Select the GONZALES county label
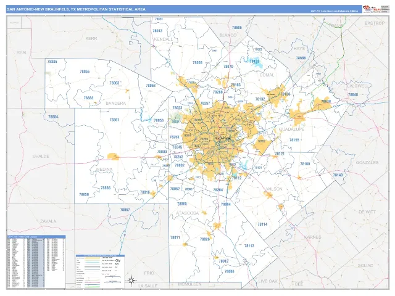Image resolution: width=395 pixels, height=296 pixels. [x=367, y=163]
